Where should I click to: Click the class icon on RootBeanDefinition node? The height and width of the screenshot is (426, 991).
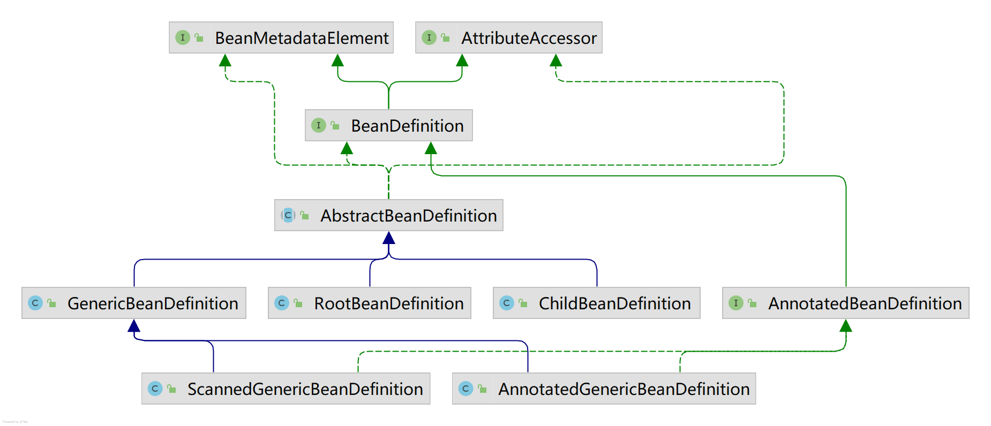(282, 303)
